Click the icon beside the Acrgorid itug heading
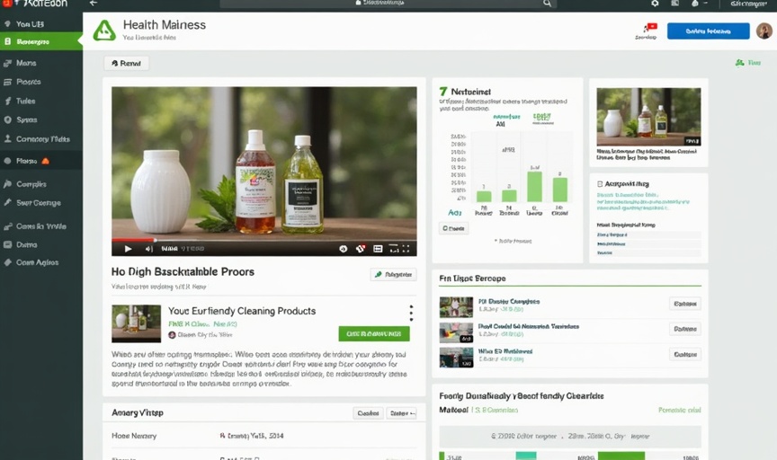This screenshot has width=777, height=460. (x=600, y=183)
